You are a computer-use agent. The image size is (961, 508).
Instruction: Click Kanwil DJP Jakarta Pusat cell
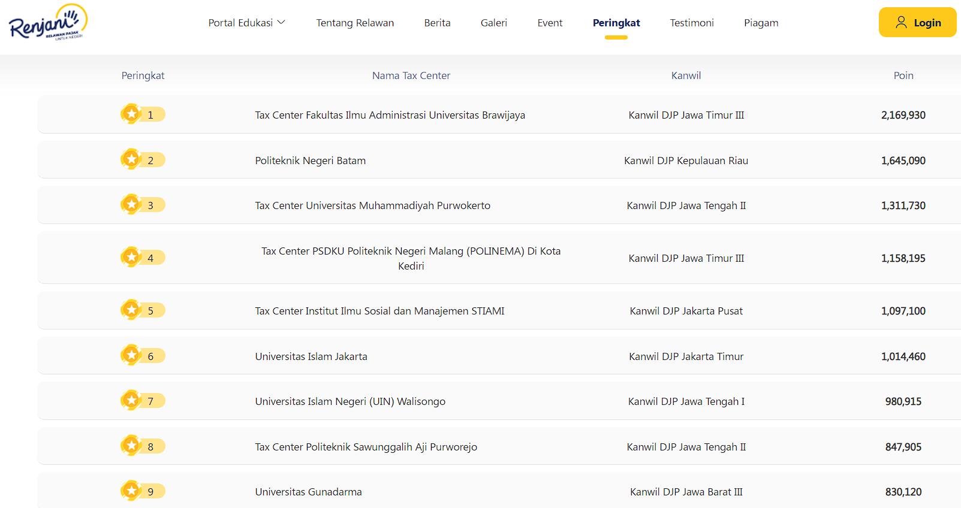[x=686, y=311]
